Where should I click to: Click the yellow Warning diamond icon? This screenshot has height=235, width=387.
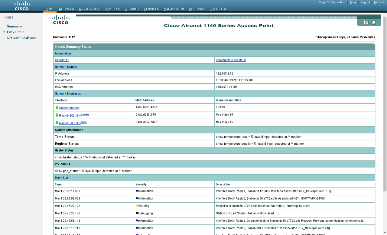click(137, 206)
